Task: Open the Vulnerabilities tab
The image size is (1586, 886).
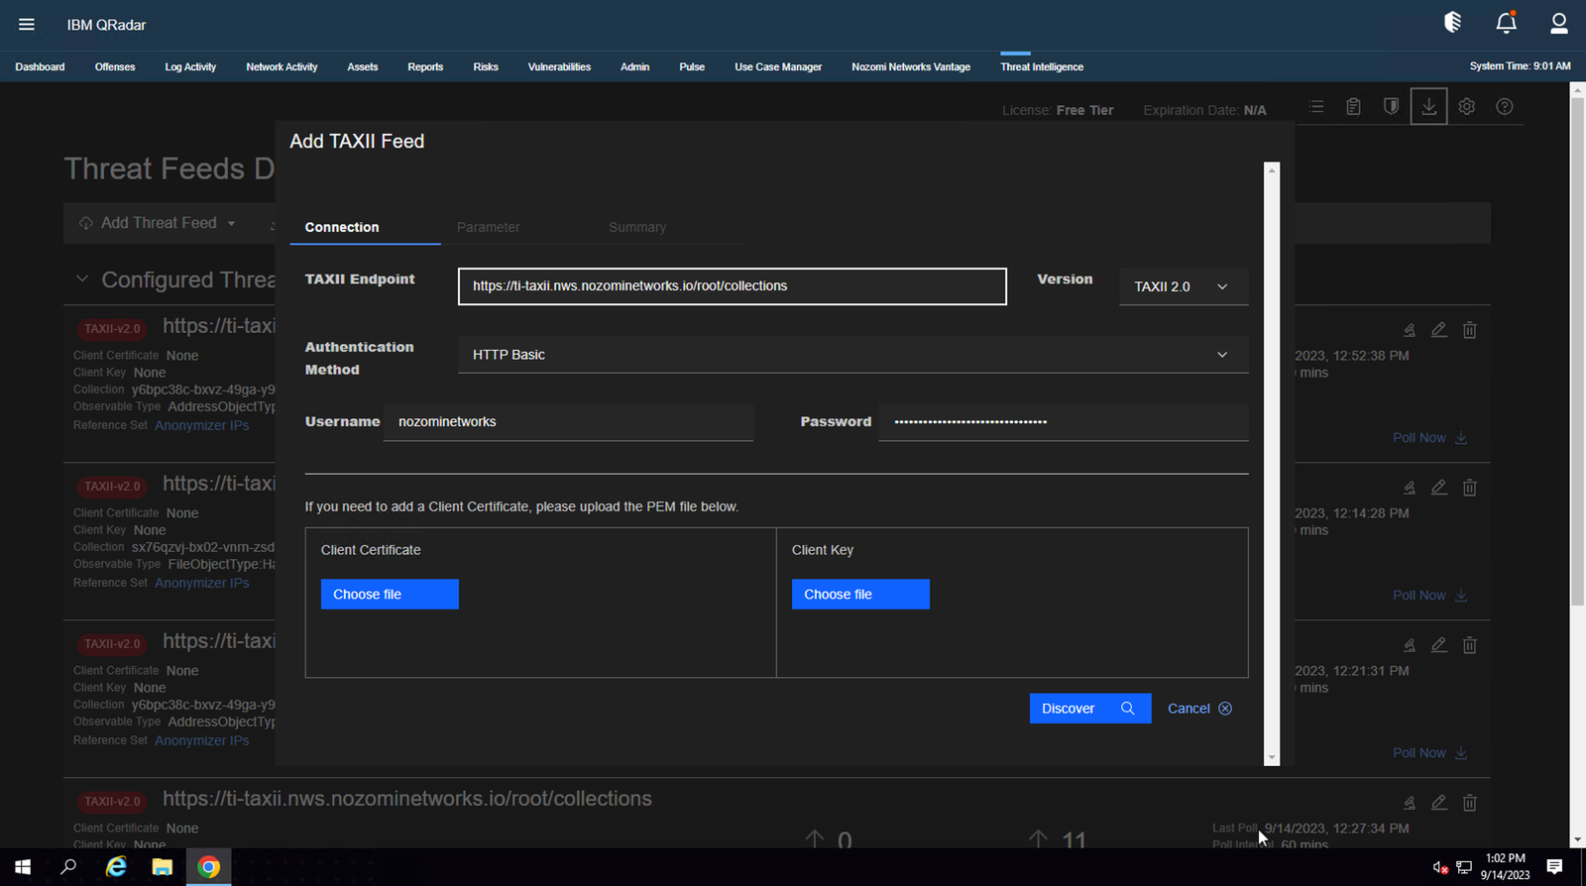Action: 559,67
